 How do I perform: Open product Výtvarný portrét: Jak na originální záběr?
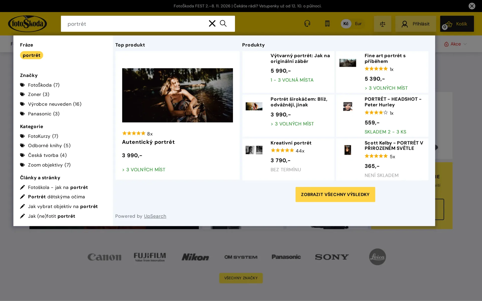tap(288, 72)
